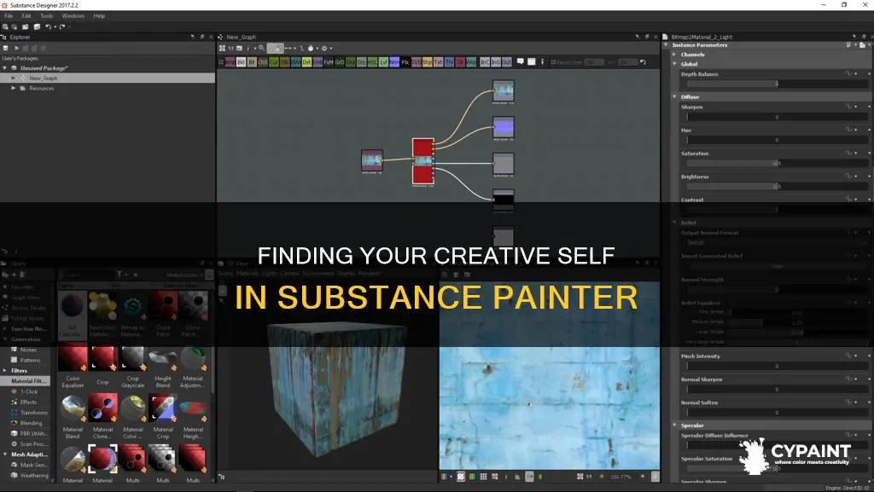Screen dimensions: 874x492
Task: Add a frame in the graph toolbar
Action: [531, 61]
